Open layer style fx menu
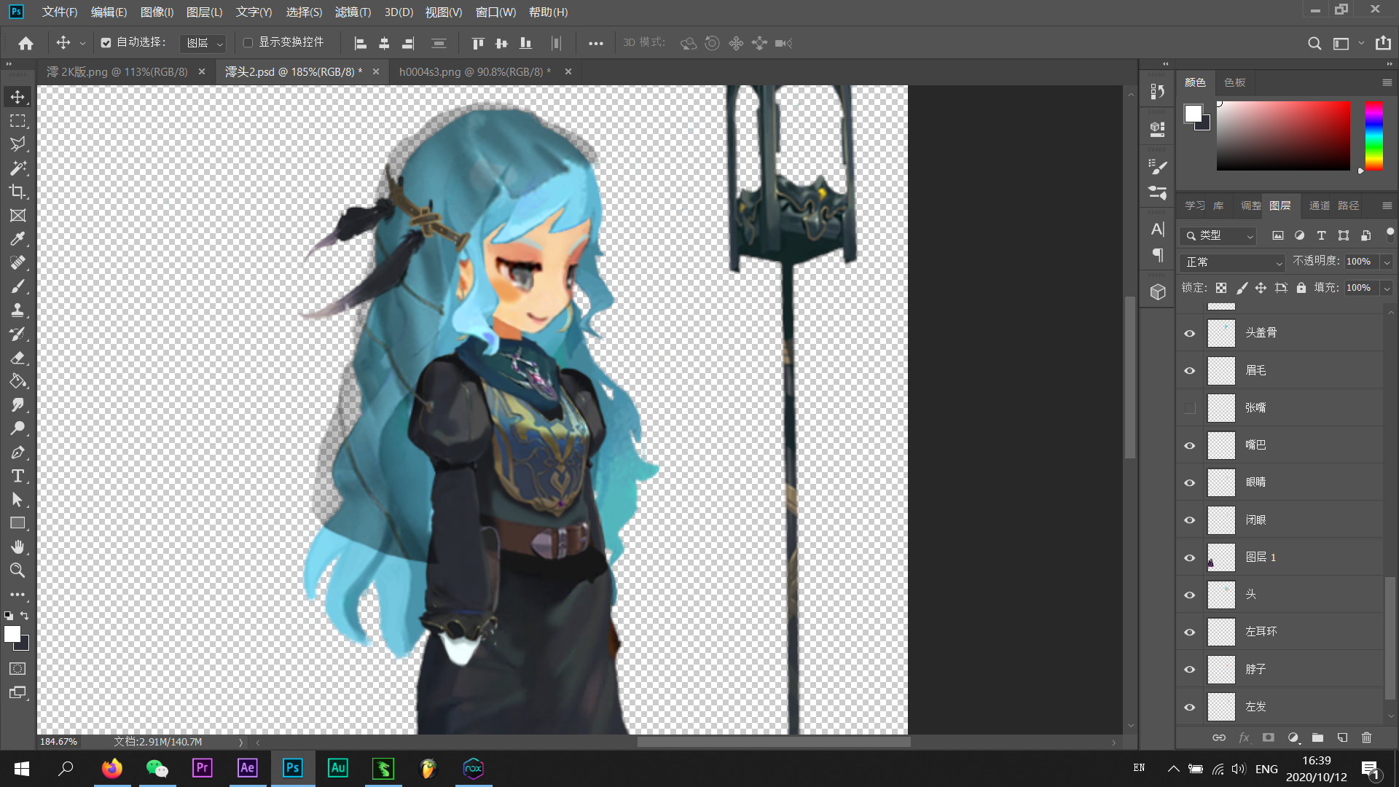The width and height of the screenshot is (1399, 787). tap(1244, 737)
